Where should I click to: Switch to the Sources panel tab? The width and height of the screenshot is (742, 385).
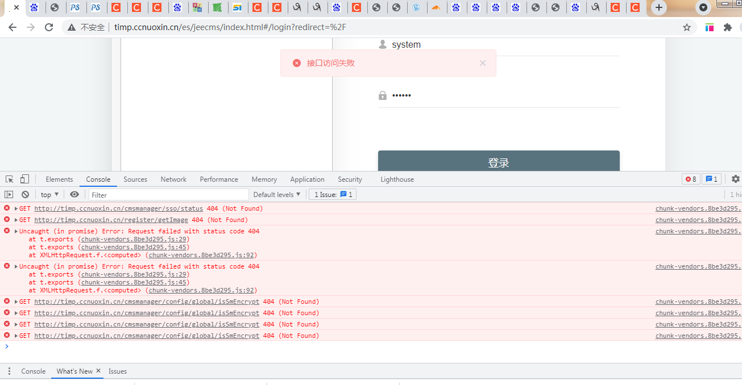pyautogui.click(x=135, y=179)
